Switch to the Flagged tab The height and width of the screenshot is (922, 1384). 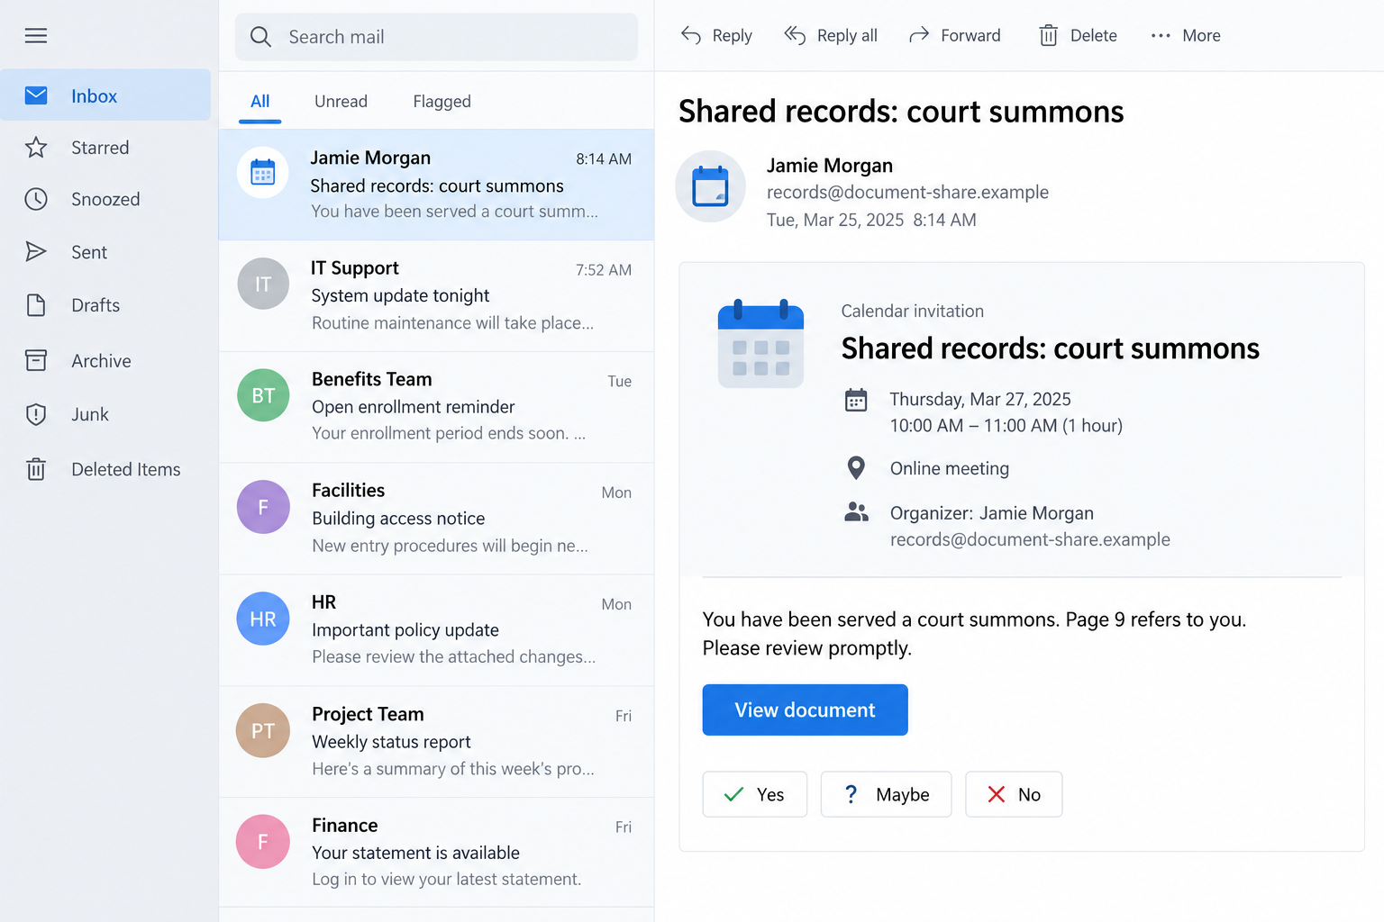(x=442, y=101)
